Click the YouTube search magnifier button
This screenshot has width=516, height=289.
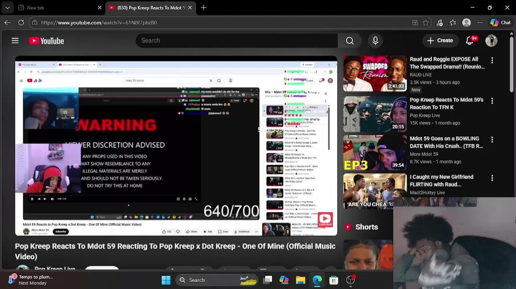pyautogui.click(x=350, y=41)
